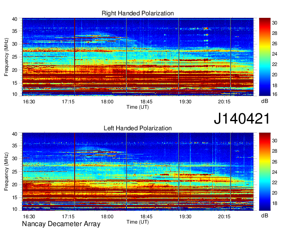
Task: Select the 17:15 time tick on the Right Handed plot
Action: tap(68, 102)
